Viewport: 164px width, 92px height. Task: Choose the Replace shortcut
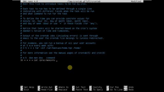63,90
